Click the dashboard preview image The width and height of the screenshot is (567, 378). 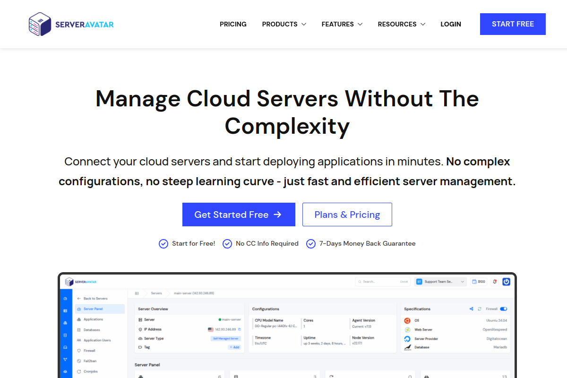pyautogui.click(x=287, y=326)
